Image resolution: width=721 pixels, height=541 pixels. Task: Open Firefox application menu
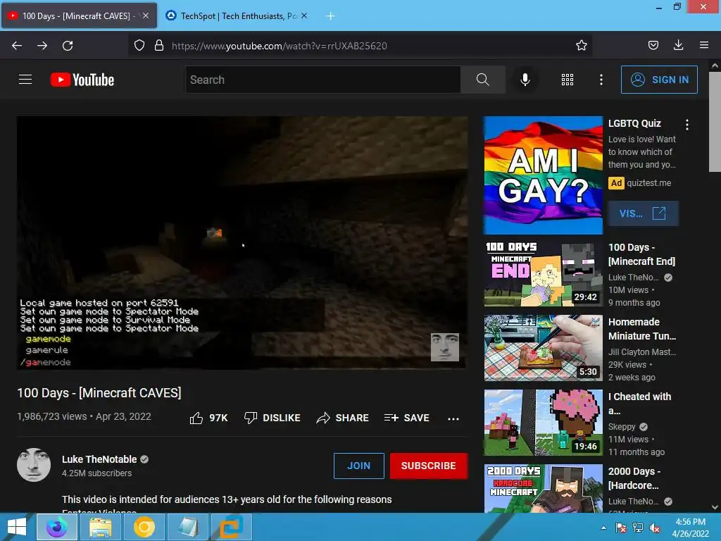point(704,46)
